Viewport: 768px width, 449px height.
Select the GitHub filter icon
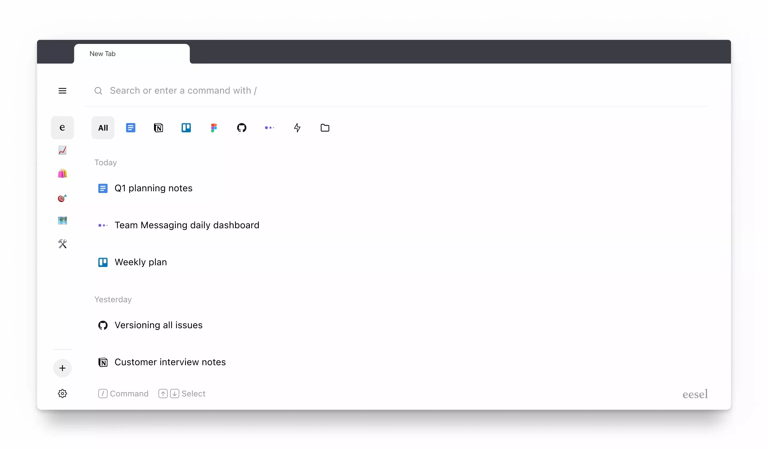tap(242, 128)
